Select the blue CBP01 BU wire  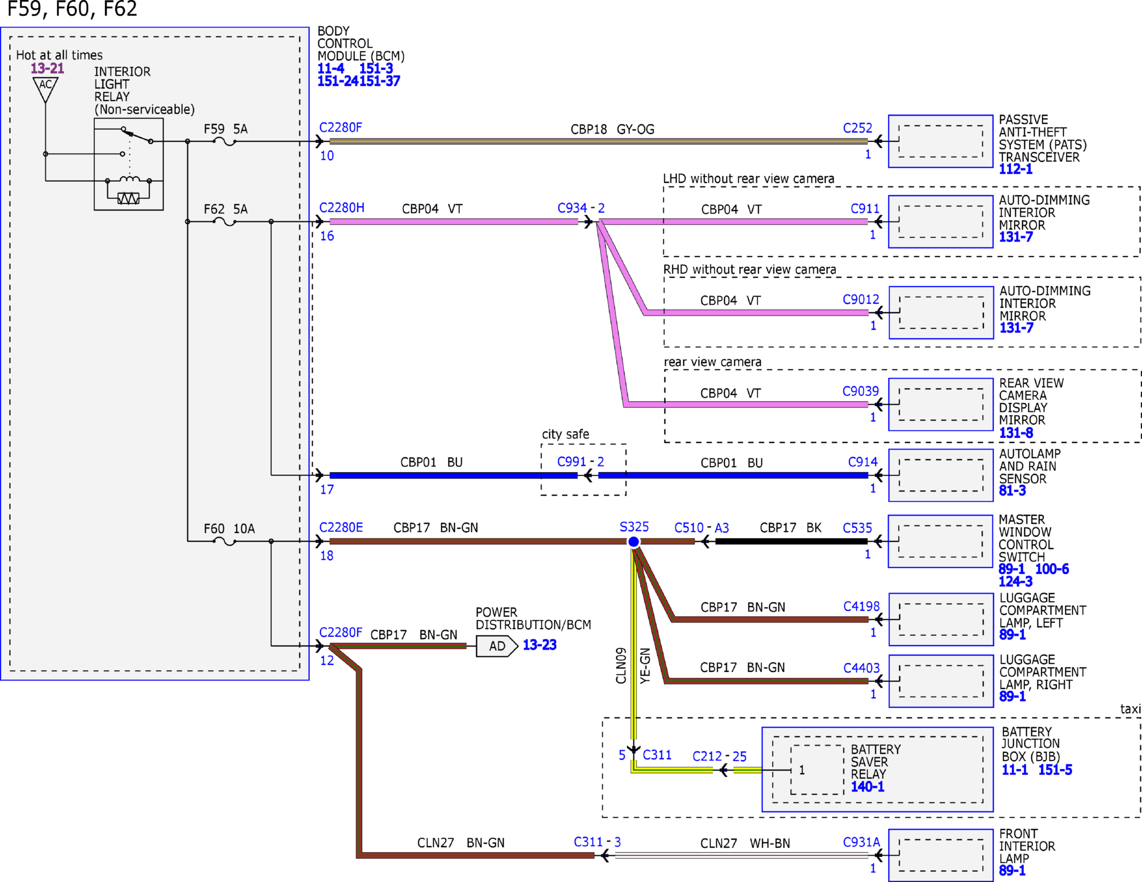coord(454,475)
